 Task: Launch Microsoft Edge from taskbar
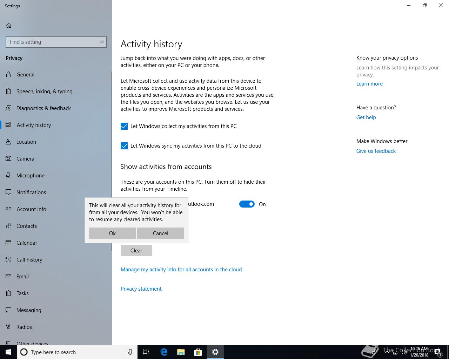164,352
